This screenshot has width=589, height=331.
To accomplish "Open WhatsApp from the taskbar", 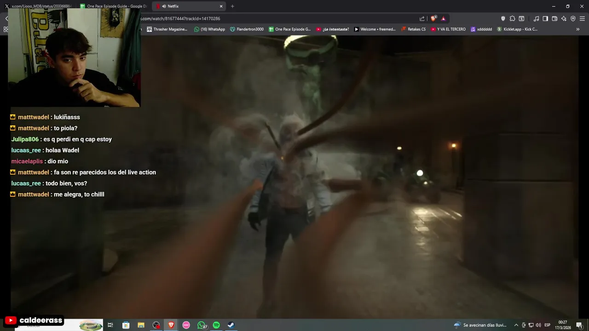I will pos(202,325).
